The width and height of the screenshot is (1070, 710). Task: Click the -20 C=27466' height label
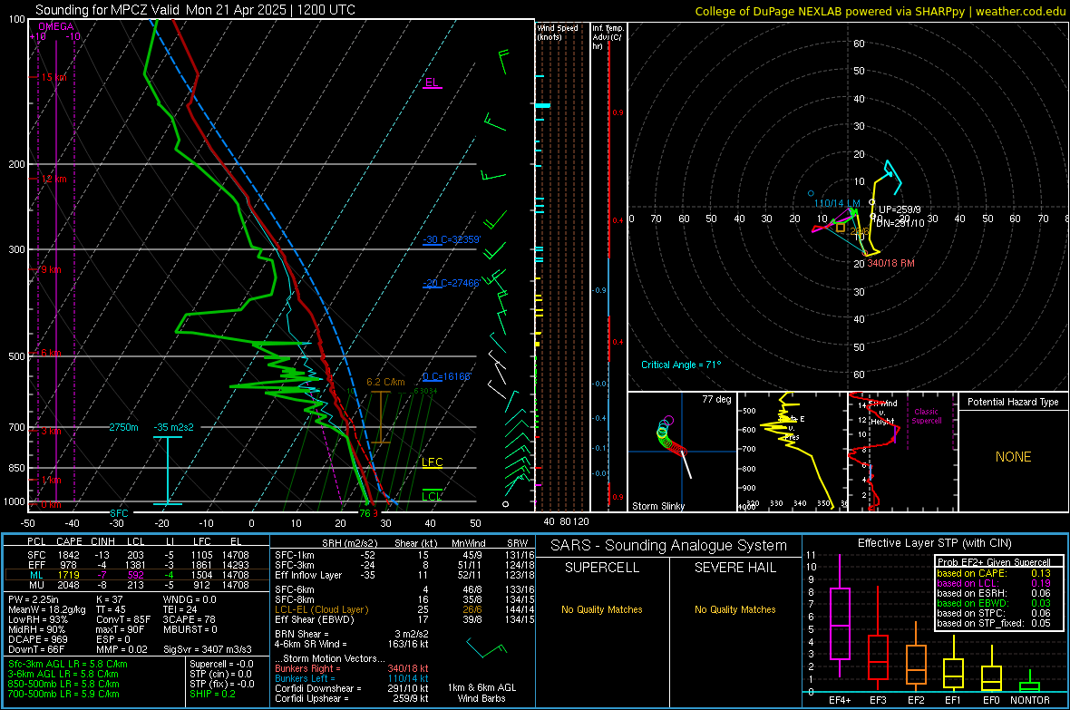click(451, 283)
